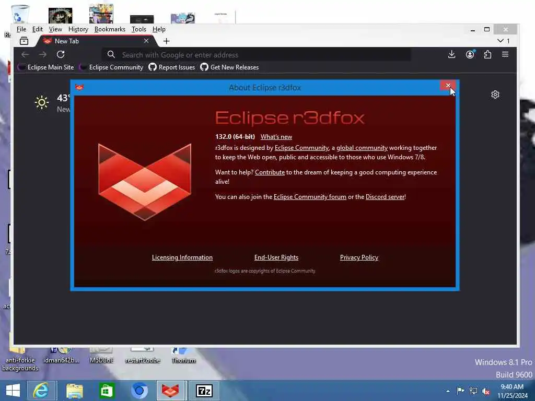
Task: Open Eclipse Main Site bookmark
Action: [x=46, y=67]
